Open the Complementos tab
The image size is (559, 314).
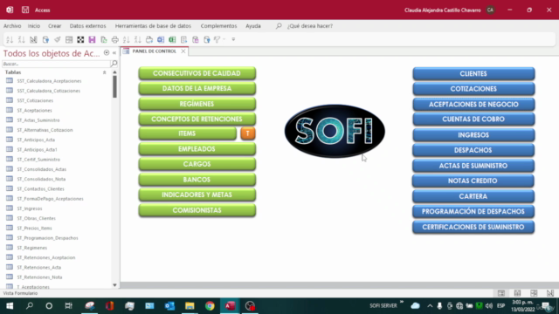point(218,26)
